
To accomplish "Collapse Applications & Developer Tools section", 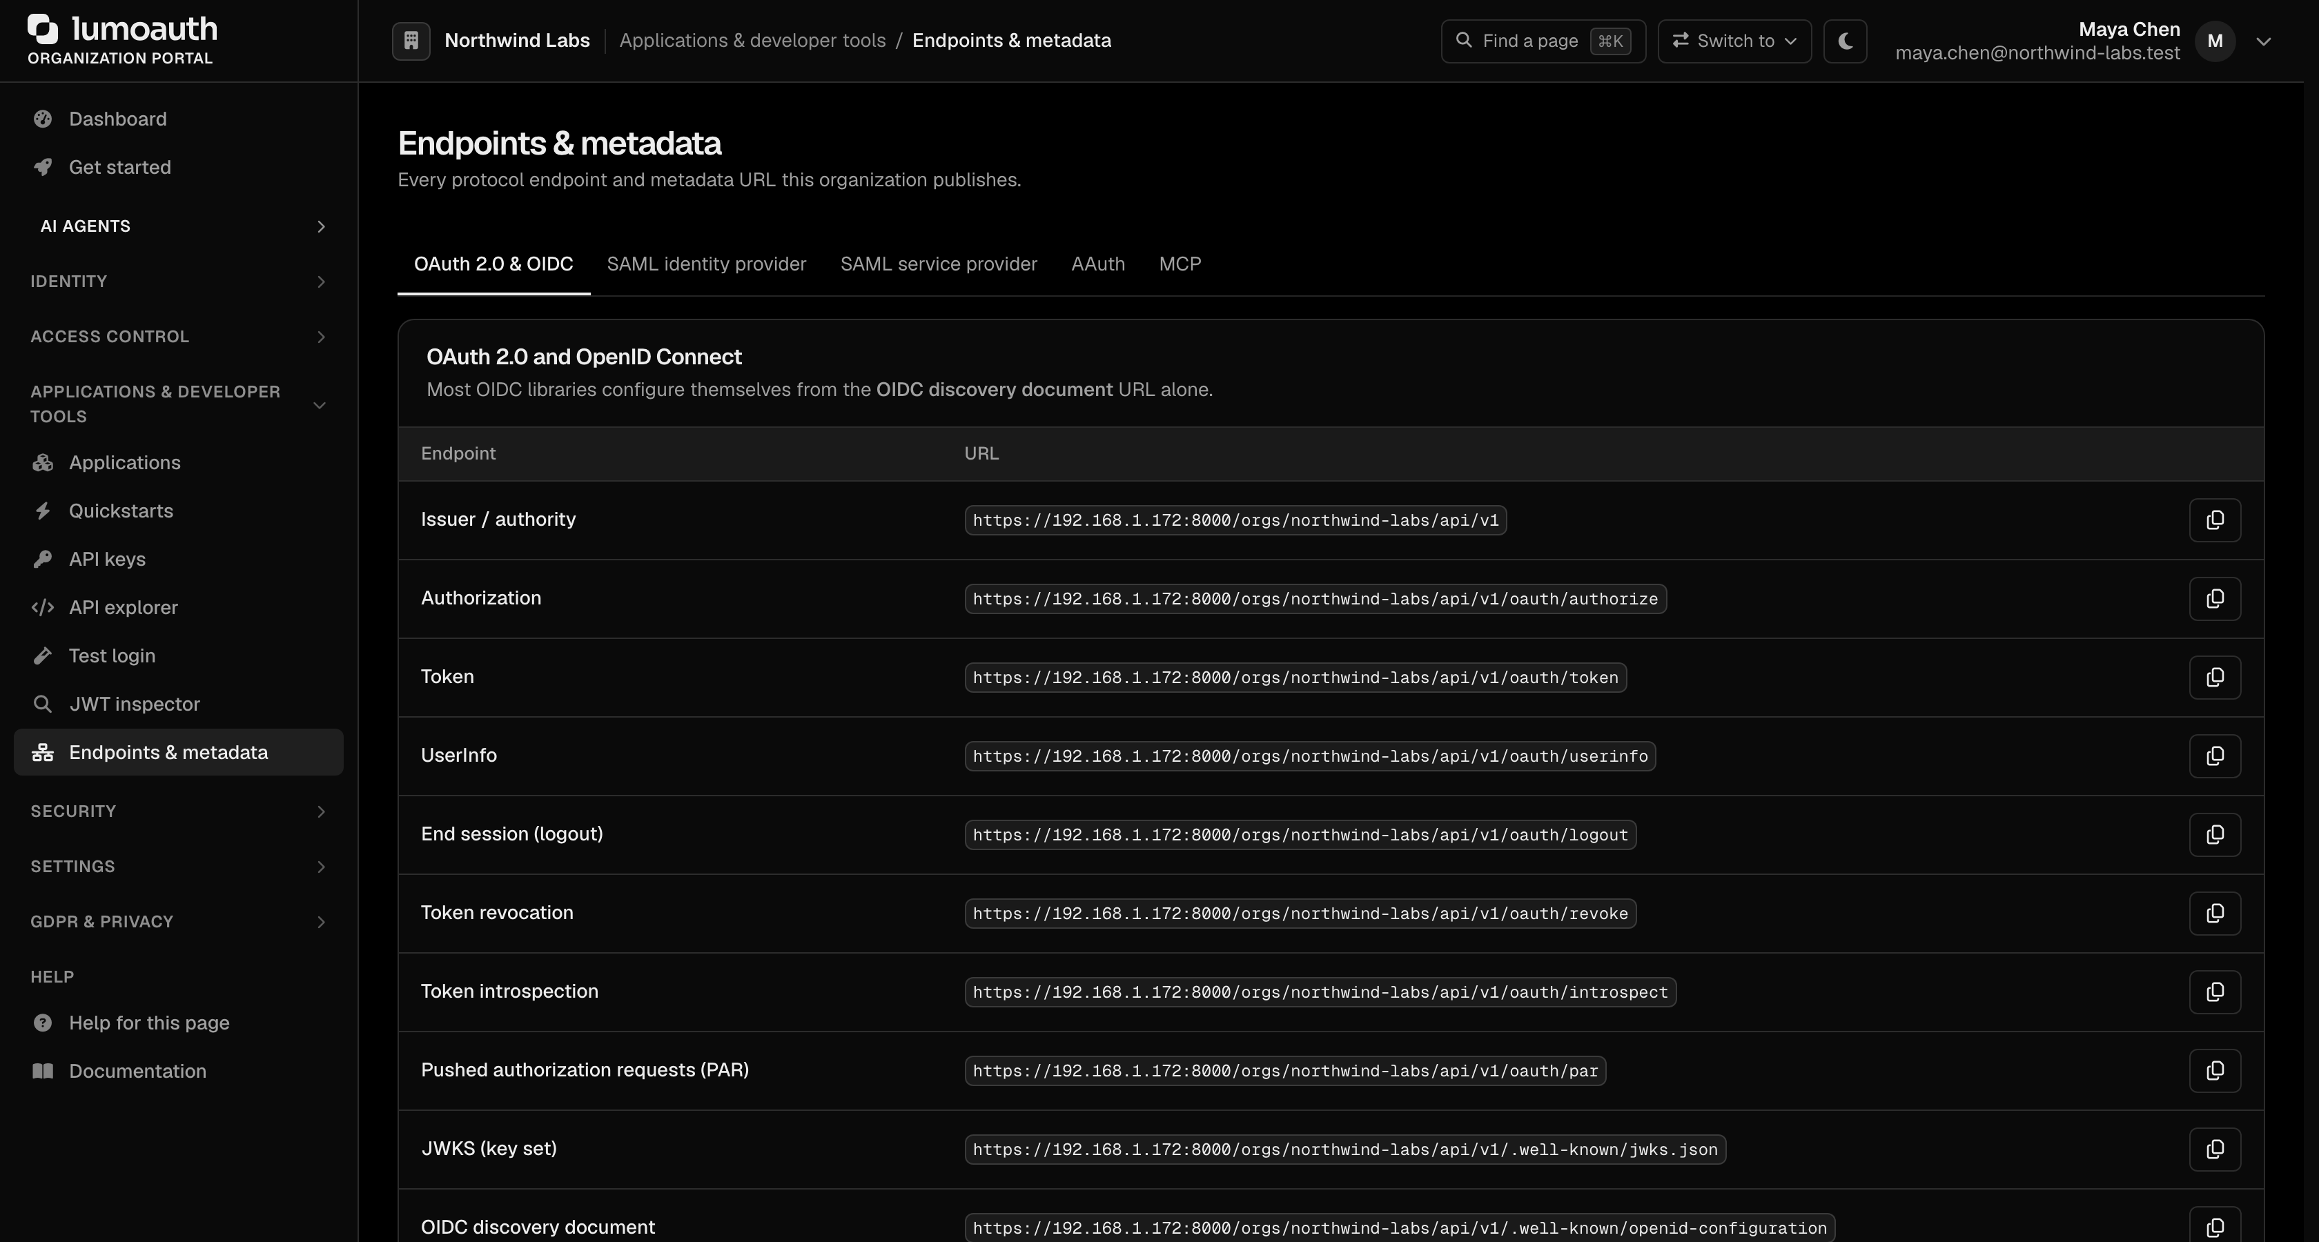I will coord(178,404).
